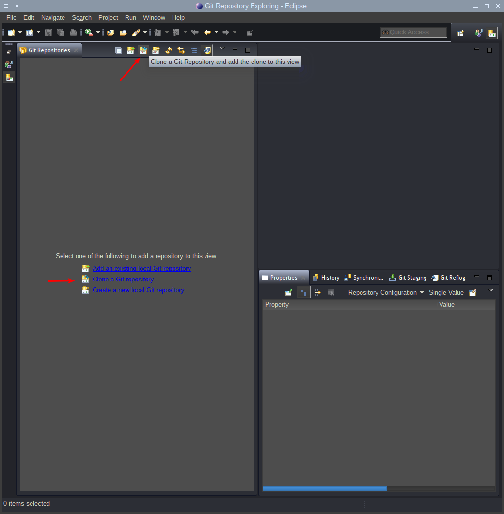
Task: Open the New wizard dropdown arrow
Action: tap(20, 32)
